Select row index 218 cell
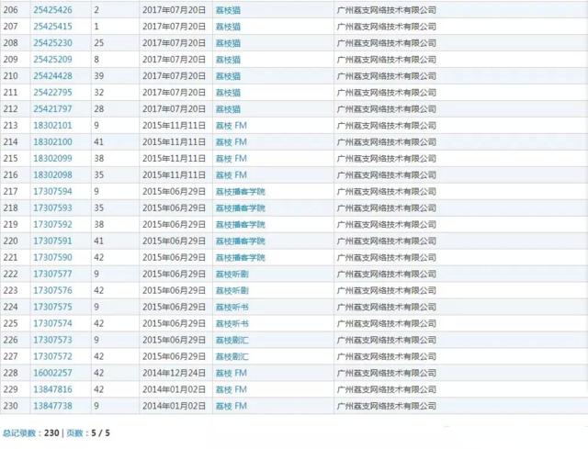This screenshot has width=588, height=449. pyautogui.click(x=10, y=208)
